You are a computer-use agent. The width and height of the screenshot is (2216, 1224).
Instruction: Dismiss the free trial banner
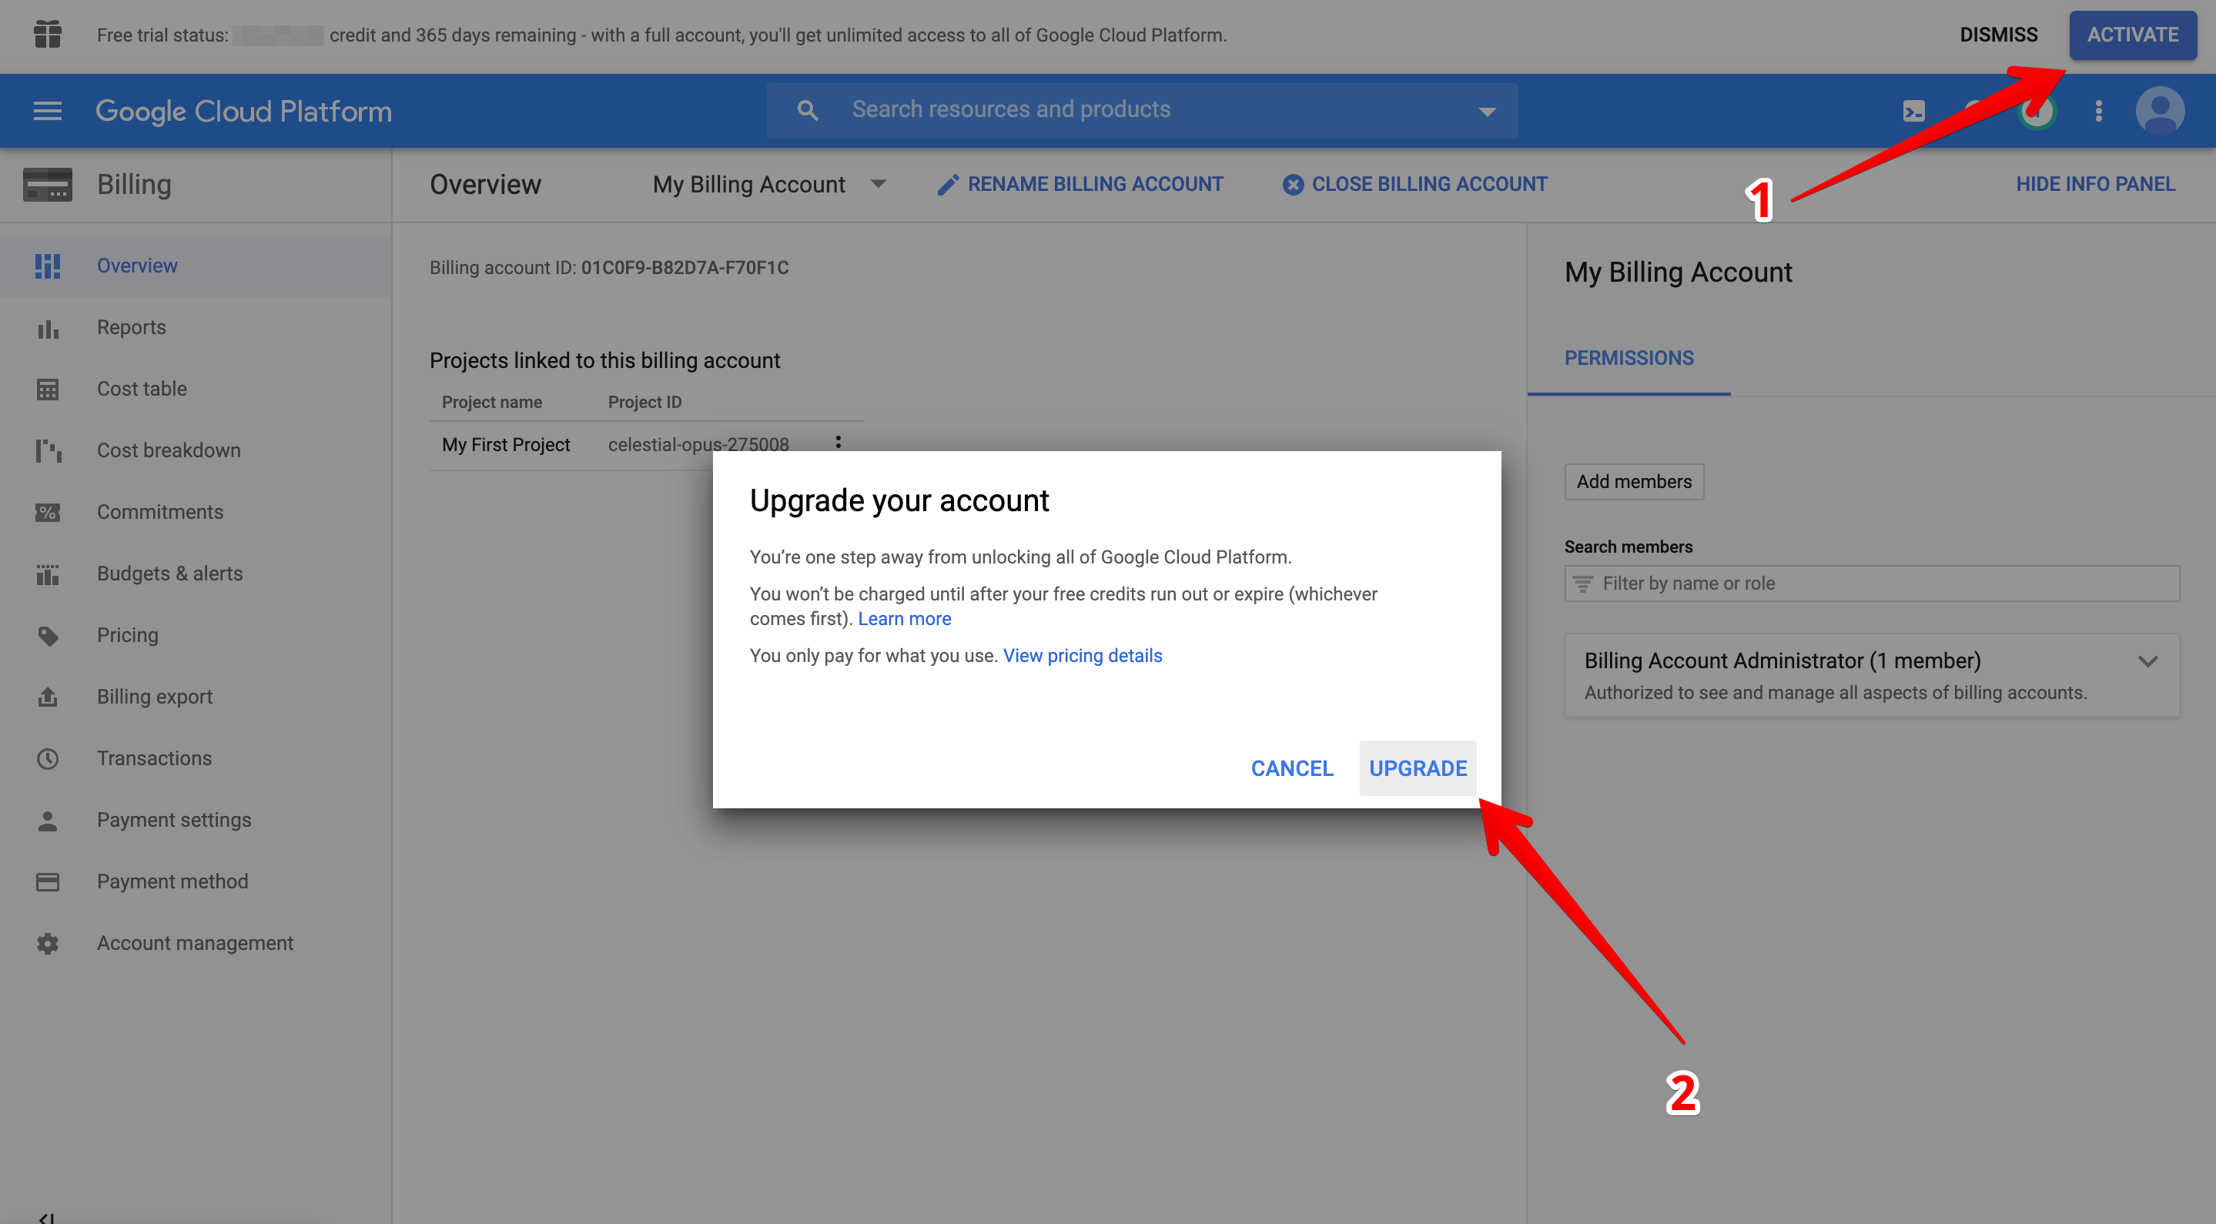coord(1998,35)
